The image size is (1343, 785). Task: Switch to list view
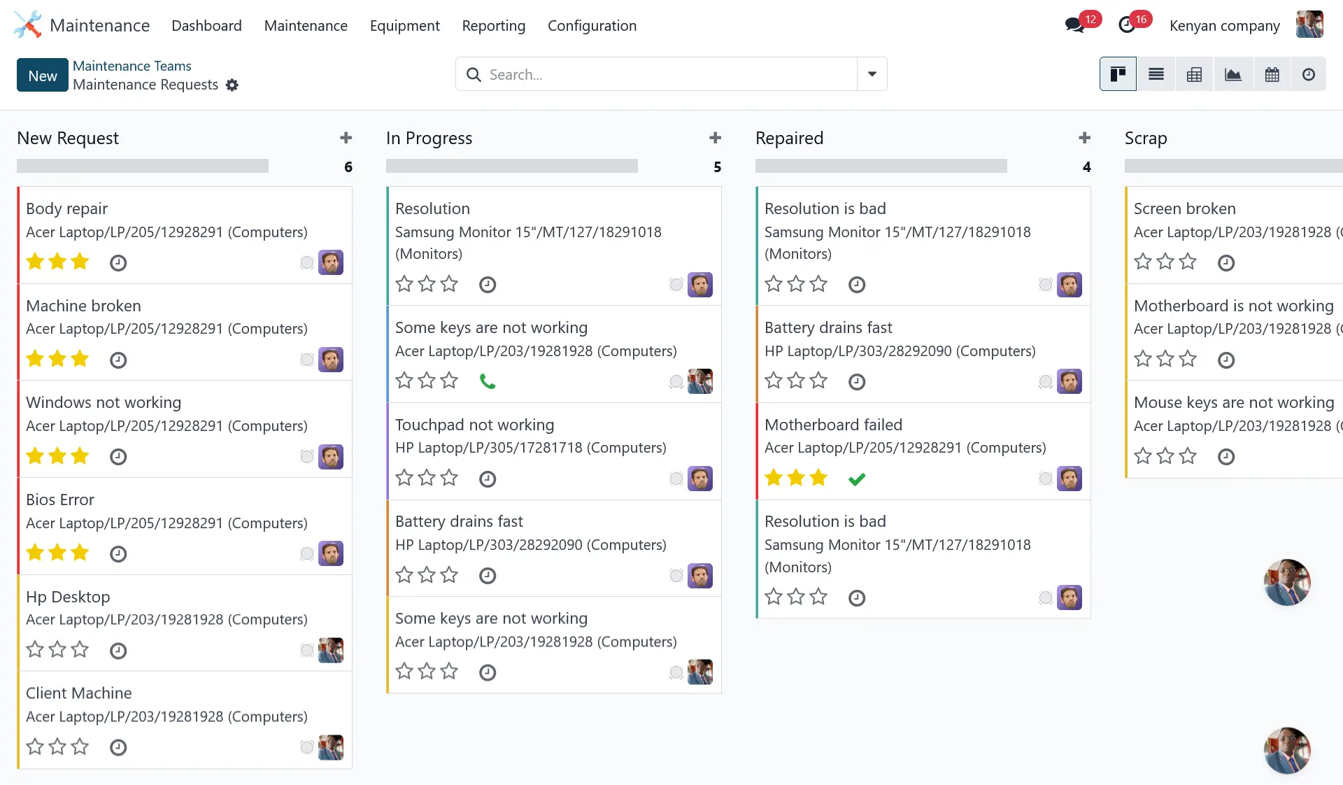point(1156,74)
